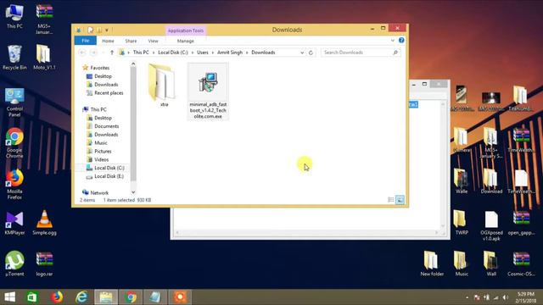Viewport: 543px width, 305px height.
Task: Select the minimal_adb_fastboot exe file
Action: [208, 91]
